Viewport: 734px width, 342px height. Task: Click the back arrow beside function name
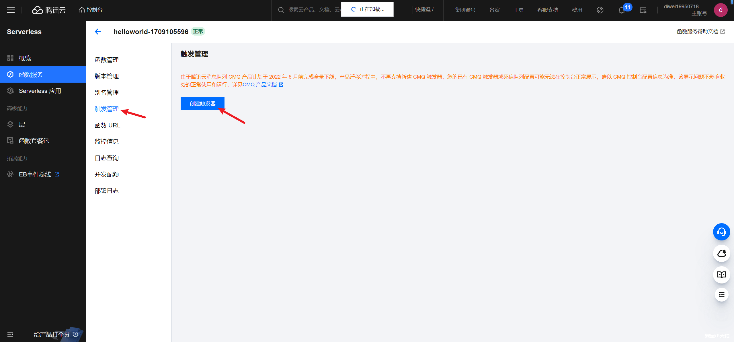pos(98,32)
